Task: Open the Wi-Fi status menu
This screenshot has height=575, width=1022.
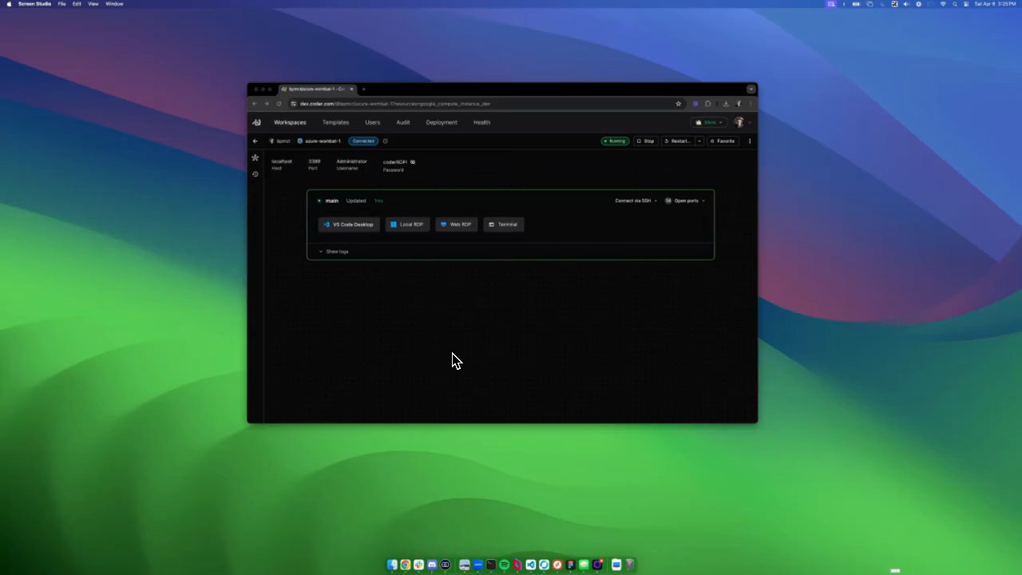Action: coord(943,4)
